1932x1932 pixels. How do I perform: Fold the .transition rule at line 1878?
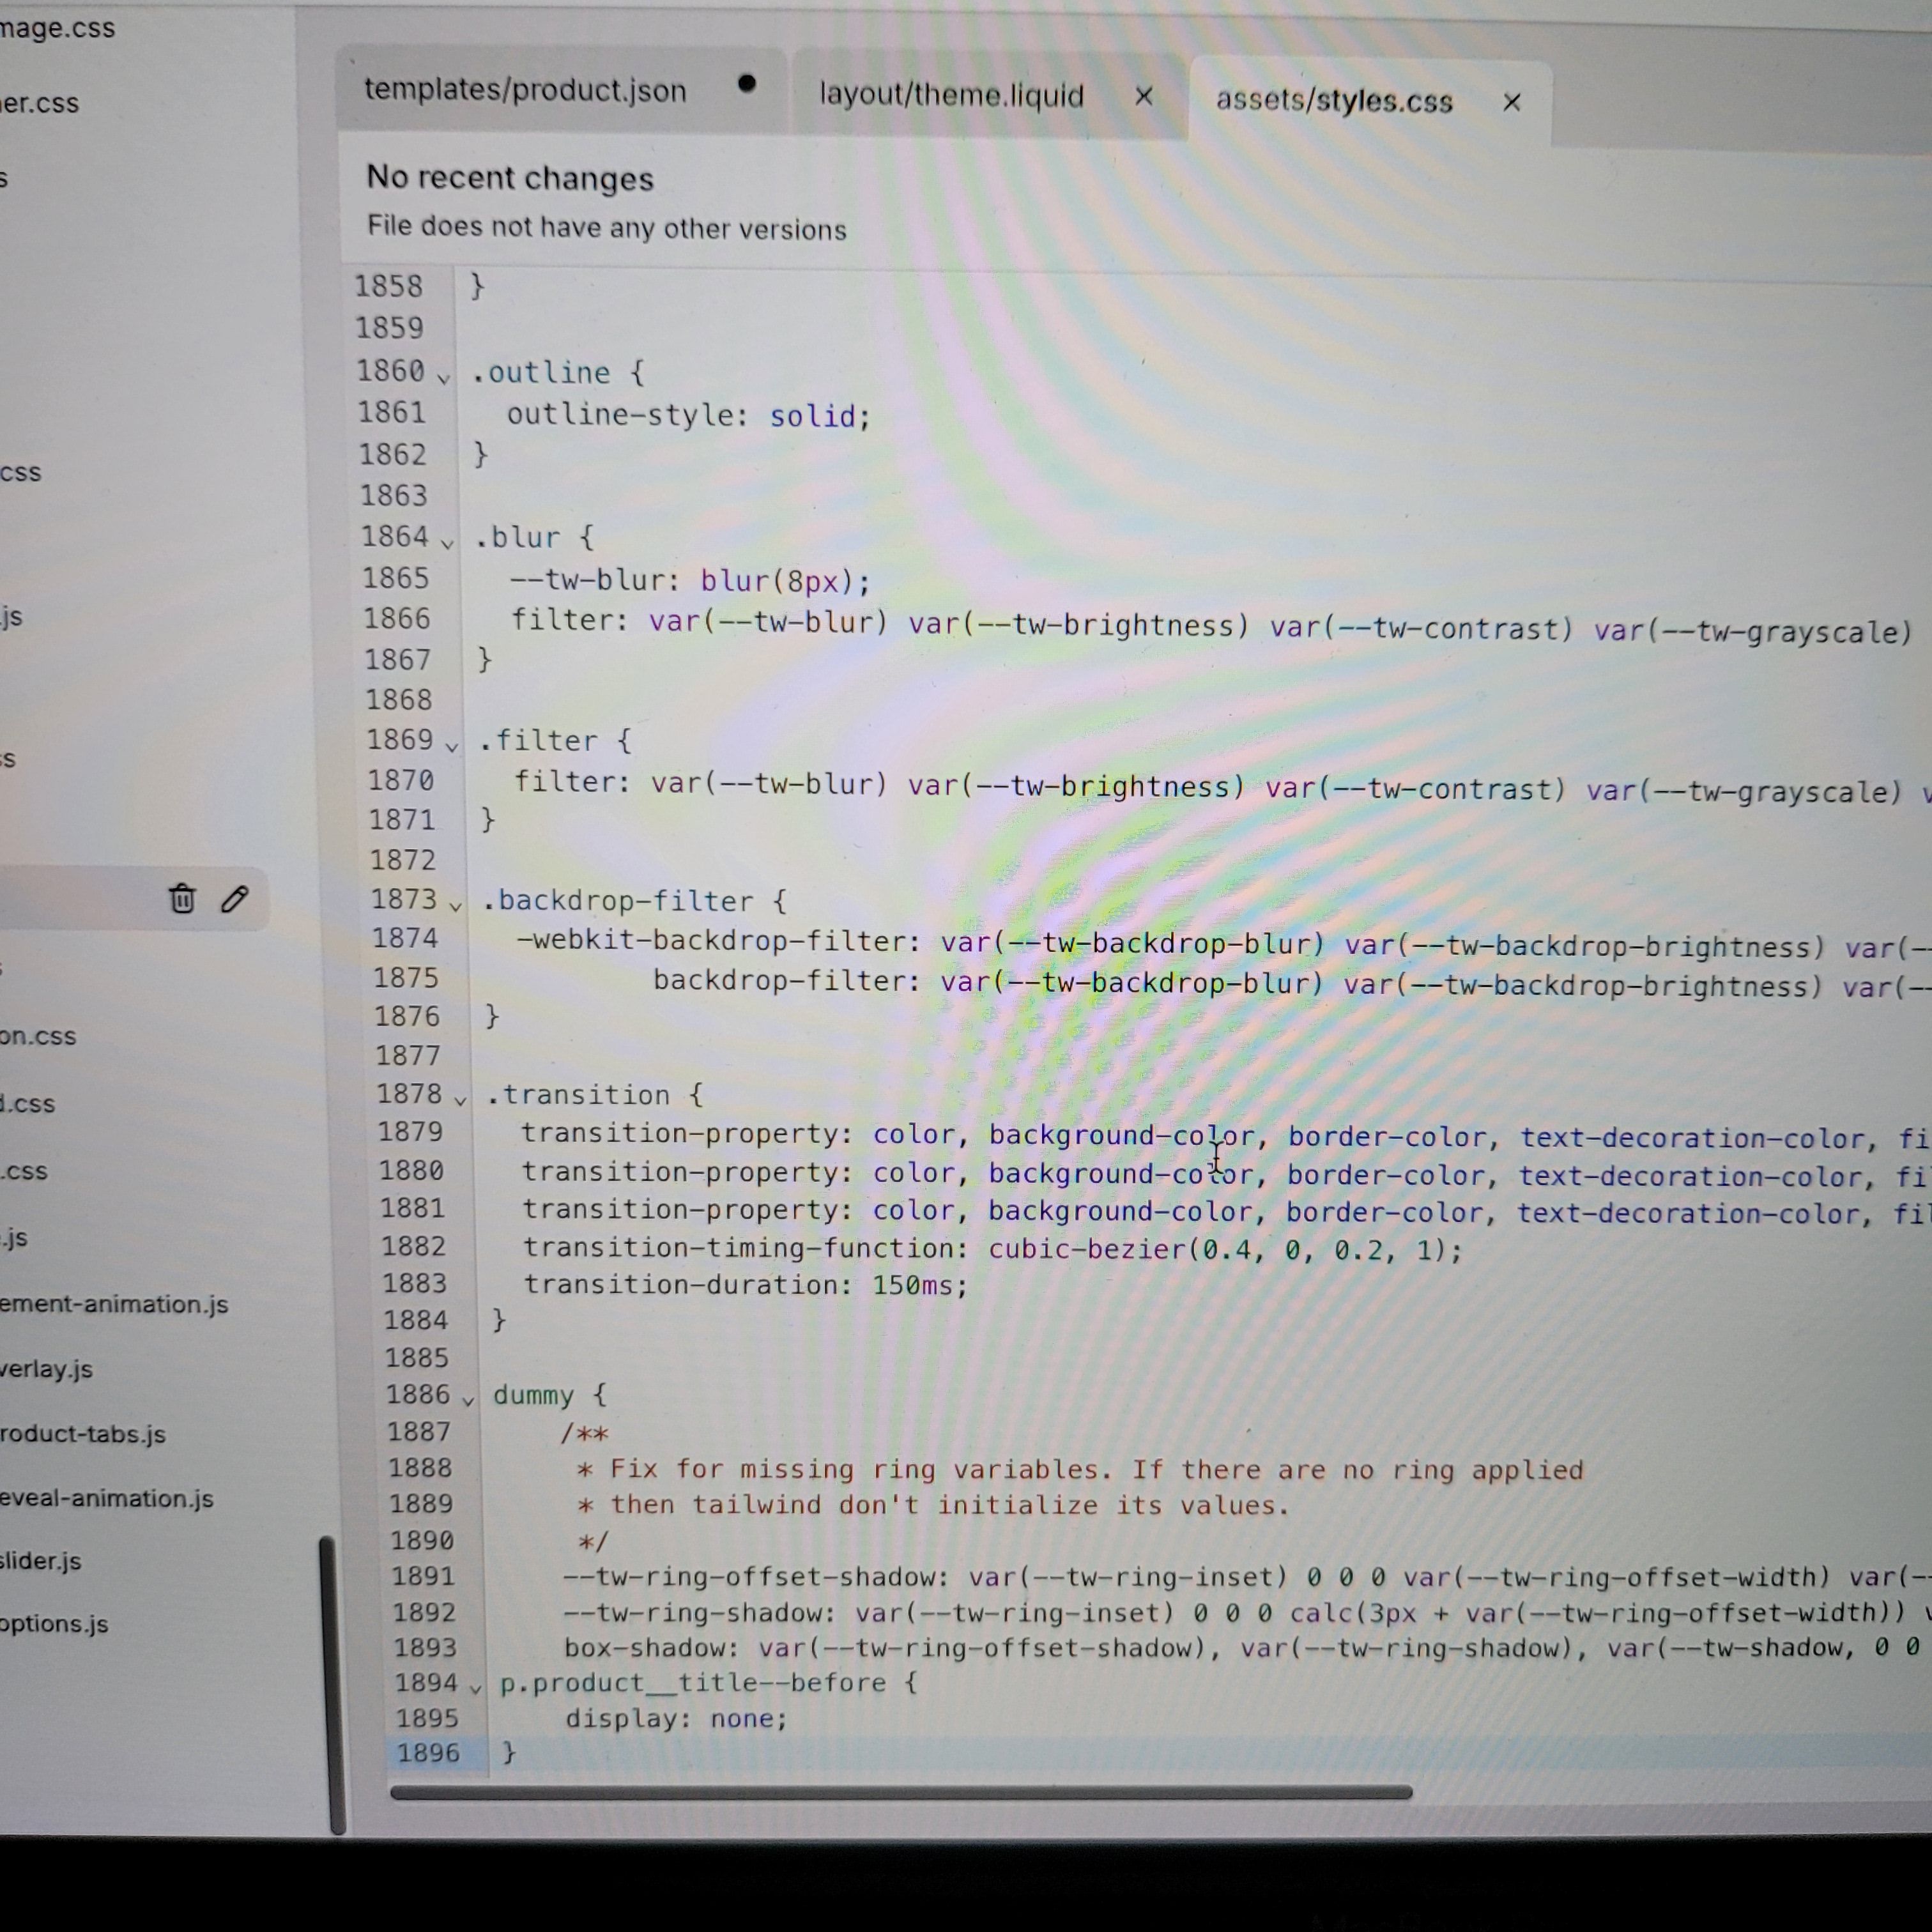pos(460,1100)
